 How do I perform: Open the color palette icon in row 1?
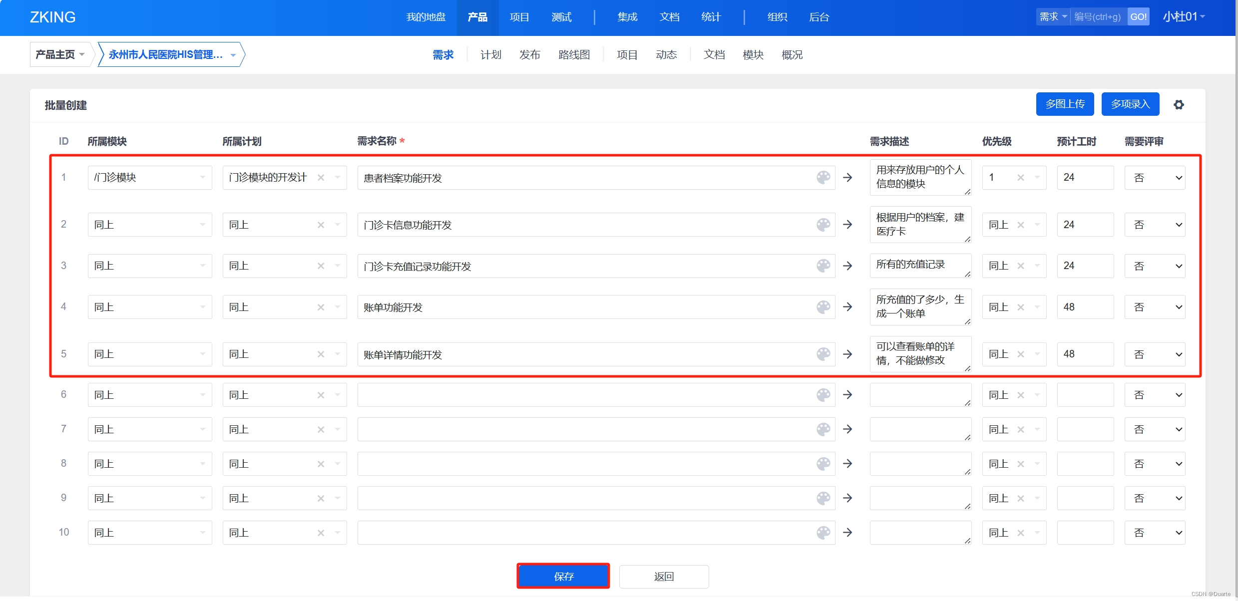pyautogui.click(x=823, y=177)
